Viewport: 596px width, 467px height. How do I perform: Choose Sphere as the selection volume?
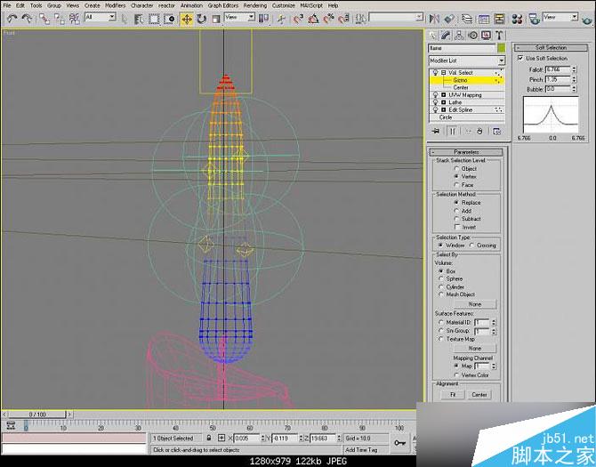pos(442,278)
